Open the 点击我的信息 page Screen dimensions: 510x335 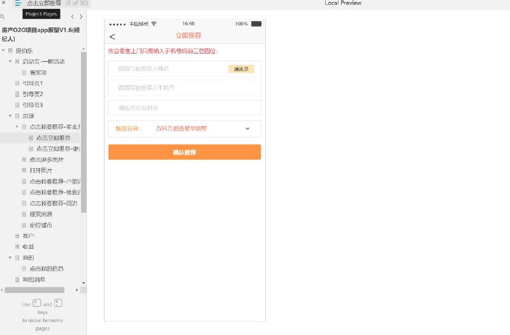coord(47,268)
